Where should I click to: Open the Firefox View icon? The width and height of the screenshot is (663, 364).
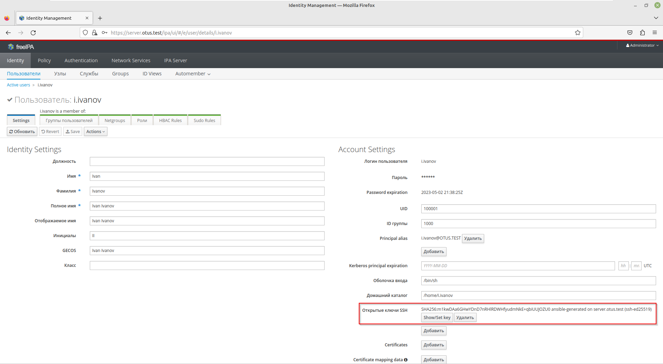coord(7,18)
